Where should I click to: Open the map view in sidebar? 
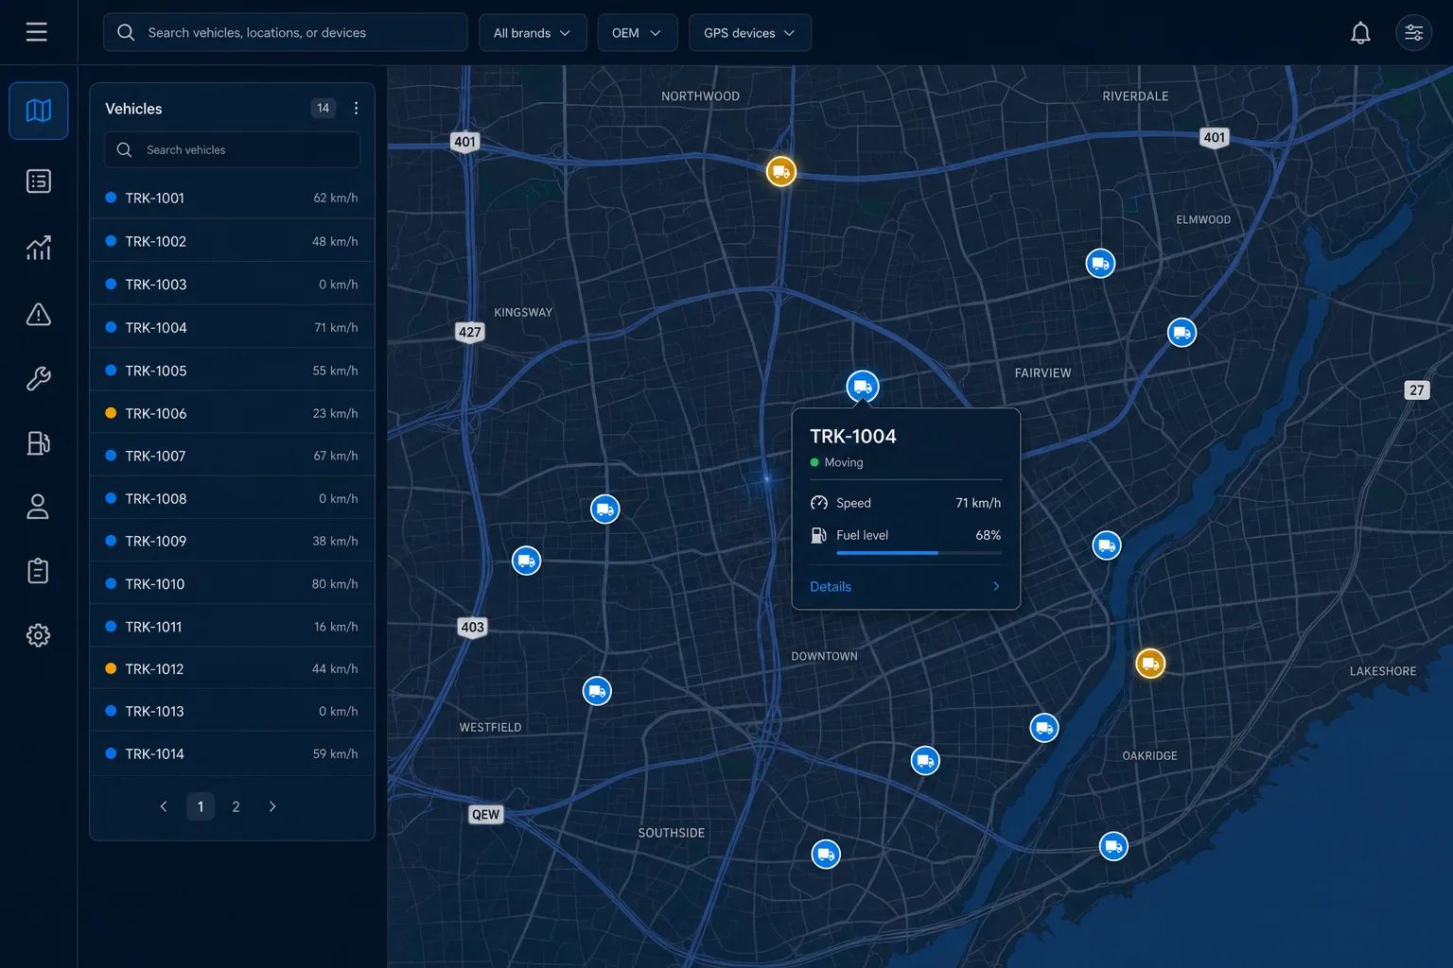[39, 111]
